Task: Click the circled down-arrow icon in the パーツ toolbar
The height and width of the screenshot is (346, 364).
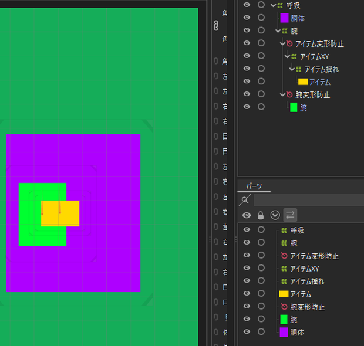Action: click(x=275, y=215)
